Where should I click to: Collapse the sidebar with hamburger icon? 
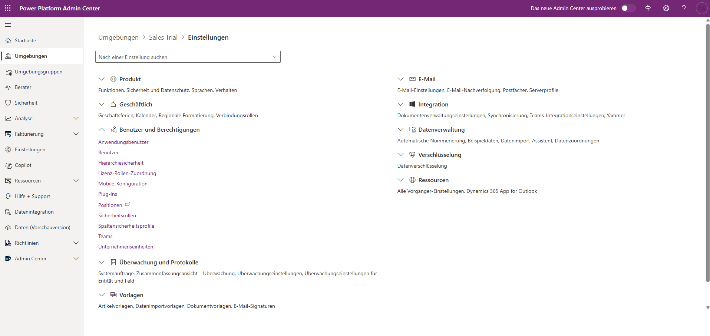[8, 25]
